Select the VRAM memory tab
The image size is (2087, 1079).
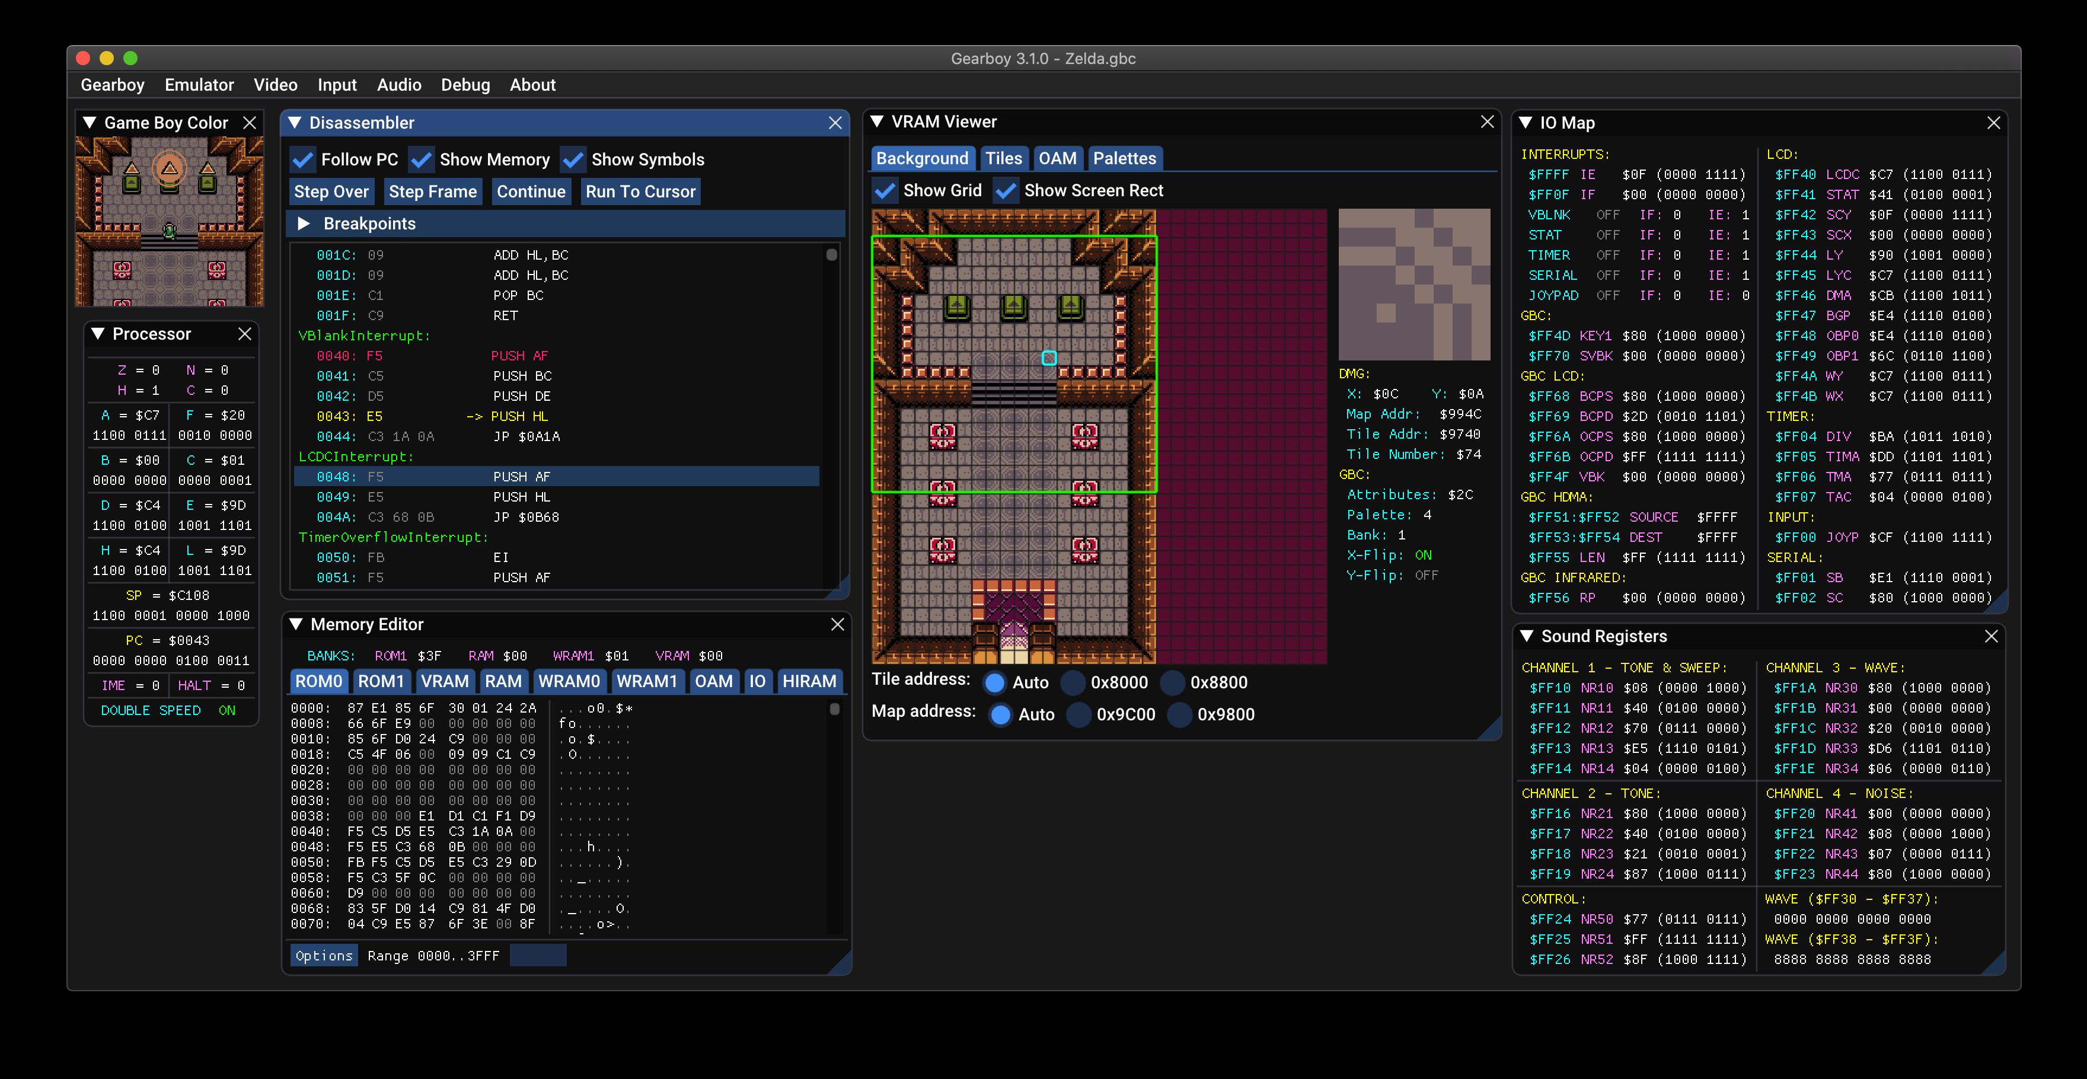pos(445,681)
